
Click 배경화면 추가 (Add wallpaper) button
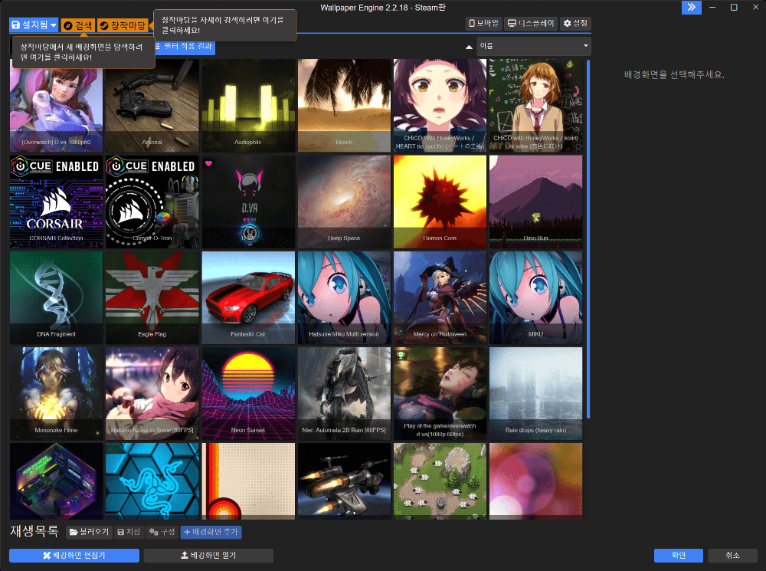pos(211,532)
